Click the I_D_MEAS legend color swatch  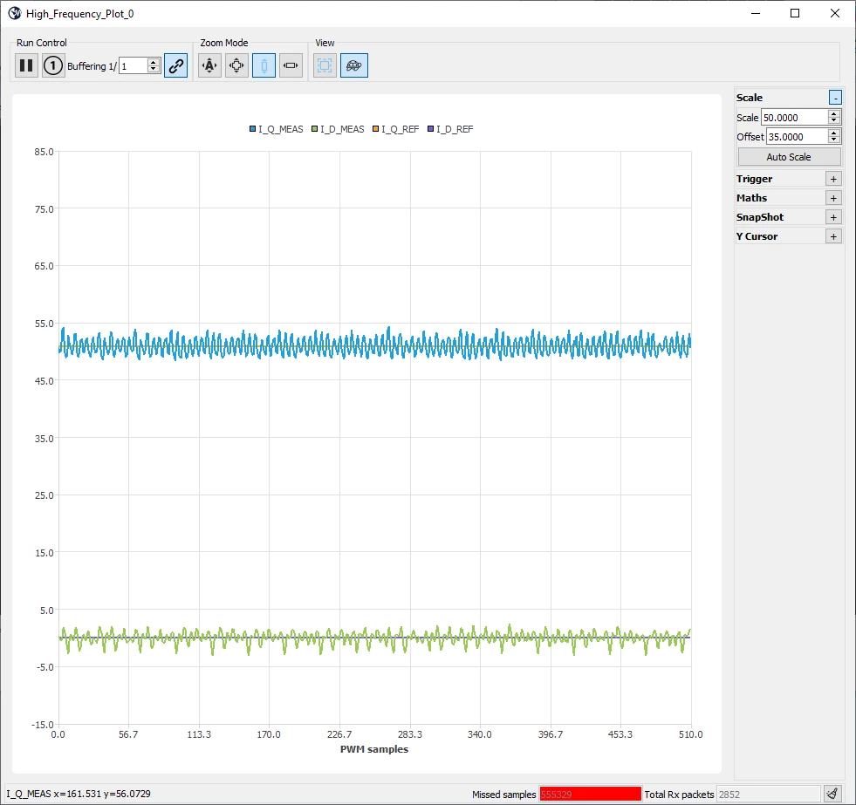314,129
